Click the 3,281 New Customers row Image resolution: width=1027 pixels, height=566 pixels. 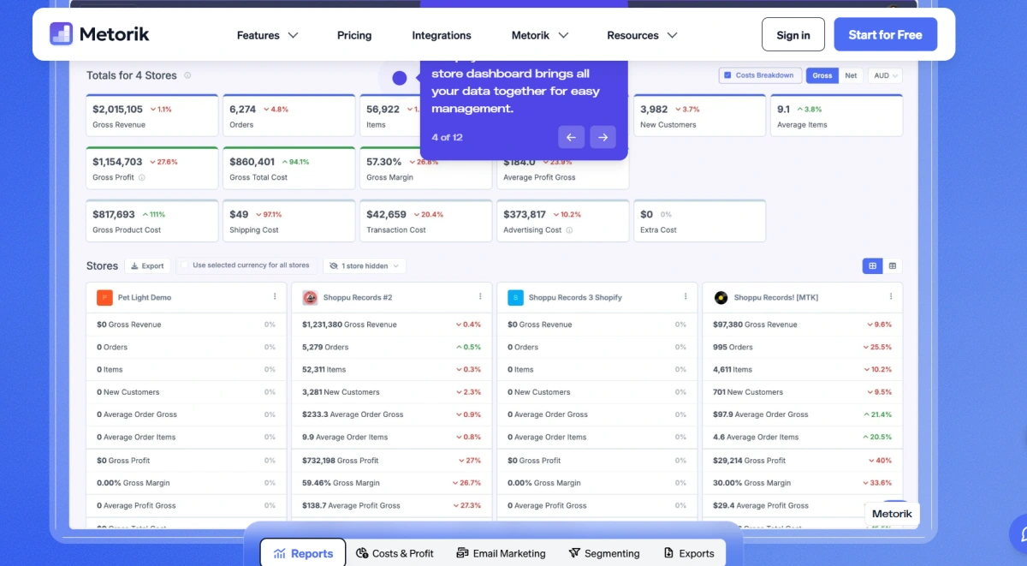tap(392, 392)
